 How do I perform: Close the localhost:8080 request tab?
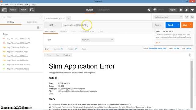pyautogui.click(x=64, y=18)
